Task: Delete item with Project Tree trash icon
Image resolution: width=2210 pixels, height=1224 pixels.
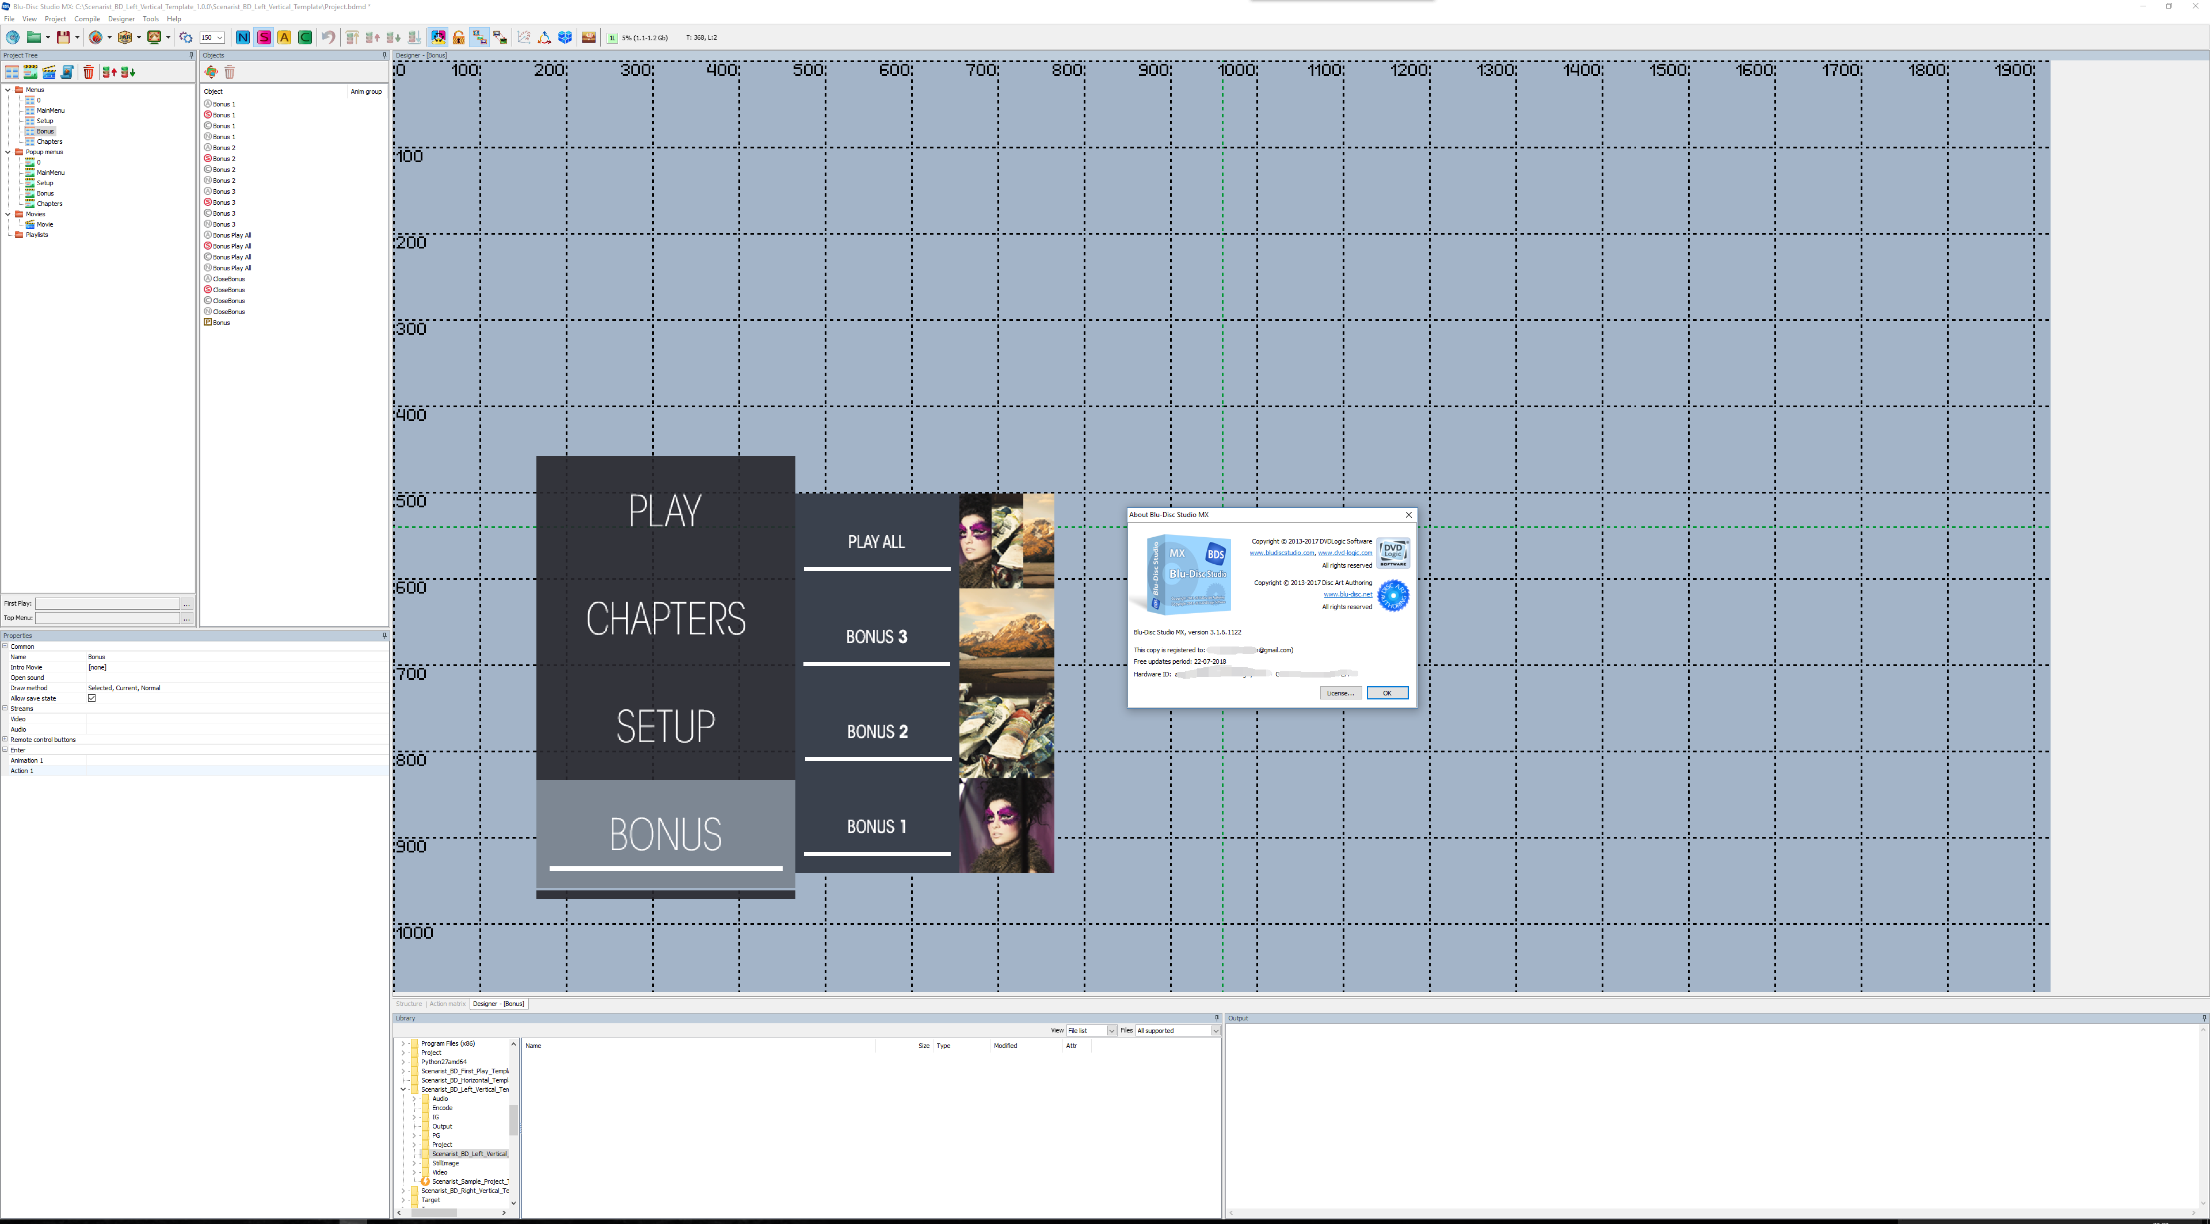Action: 89,72
